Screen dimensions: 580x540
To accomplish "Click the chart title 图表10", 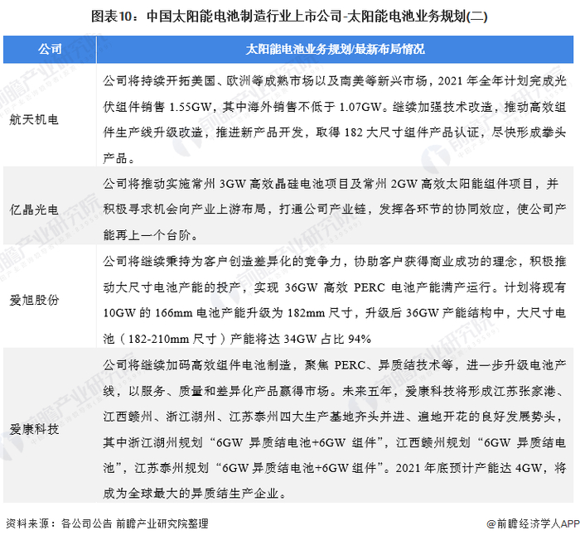I will tap(289, 17).
